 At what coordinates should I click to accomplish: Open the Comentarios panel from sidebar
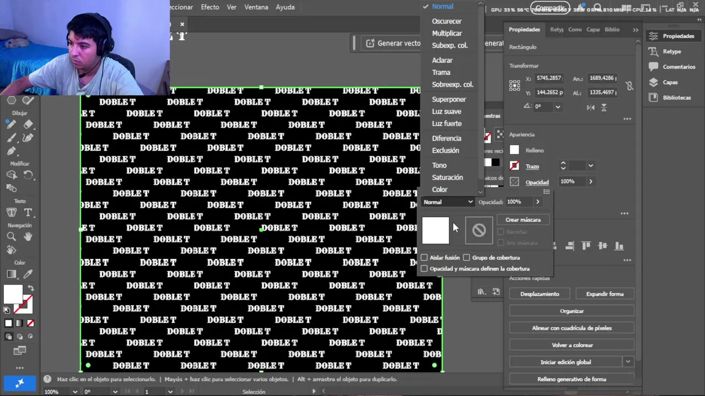pos(679,67)
